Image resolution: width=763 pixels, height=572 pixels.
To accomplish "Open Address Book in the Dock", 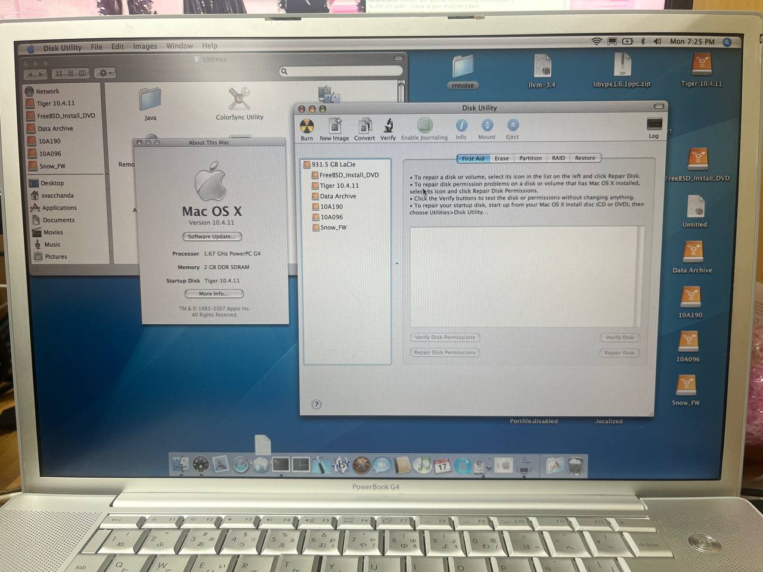I will tap(402, 465).
